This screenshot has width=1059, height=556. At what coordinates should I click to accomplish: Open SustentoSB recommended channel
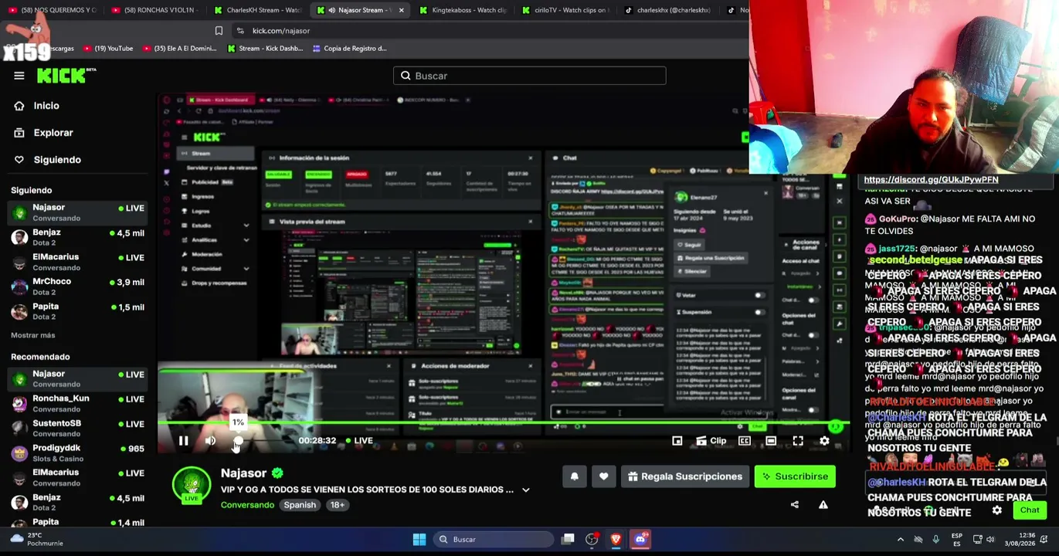coord(77,428)
